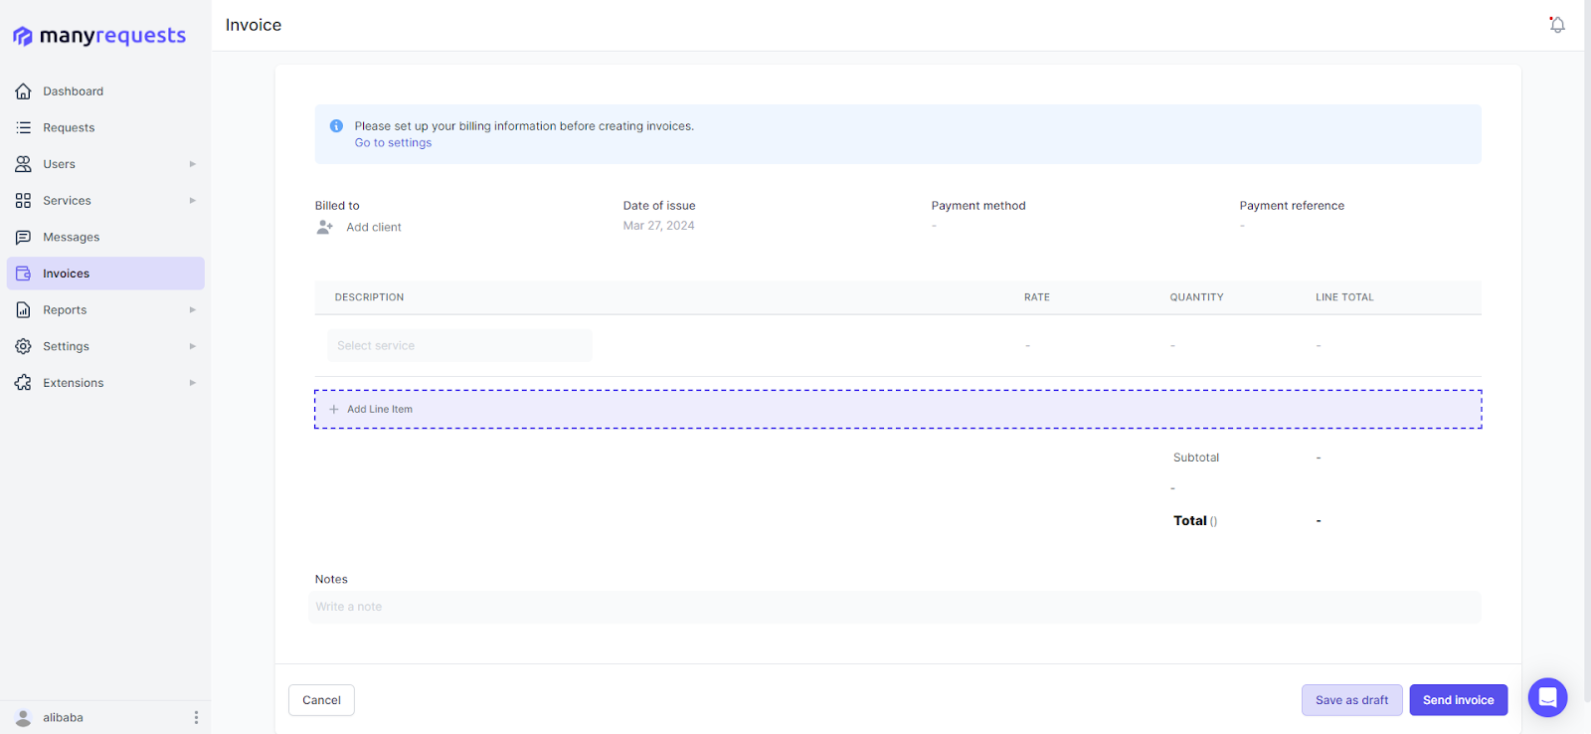1591x734 pixels.
Task: Open the Settings menu item
Action: point(105,346)
